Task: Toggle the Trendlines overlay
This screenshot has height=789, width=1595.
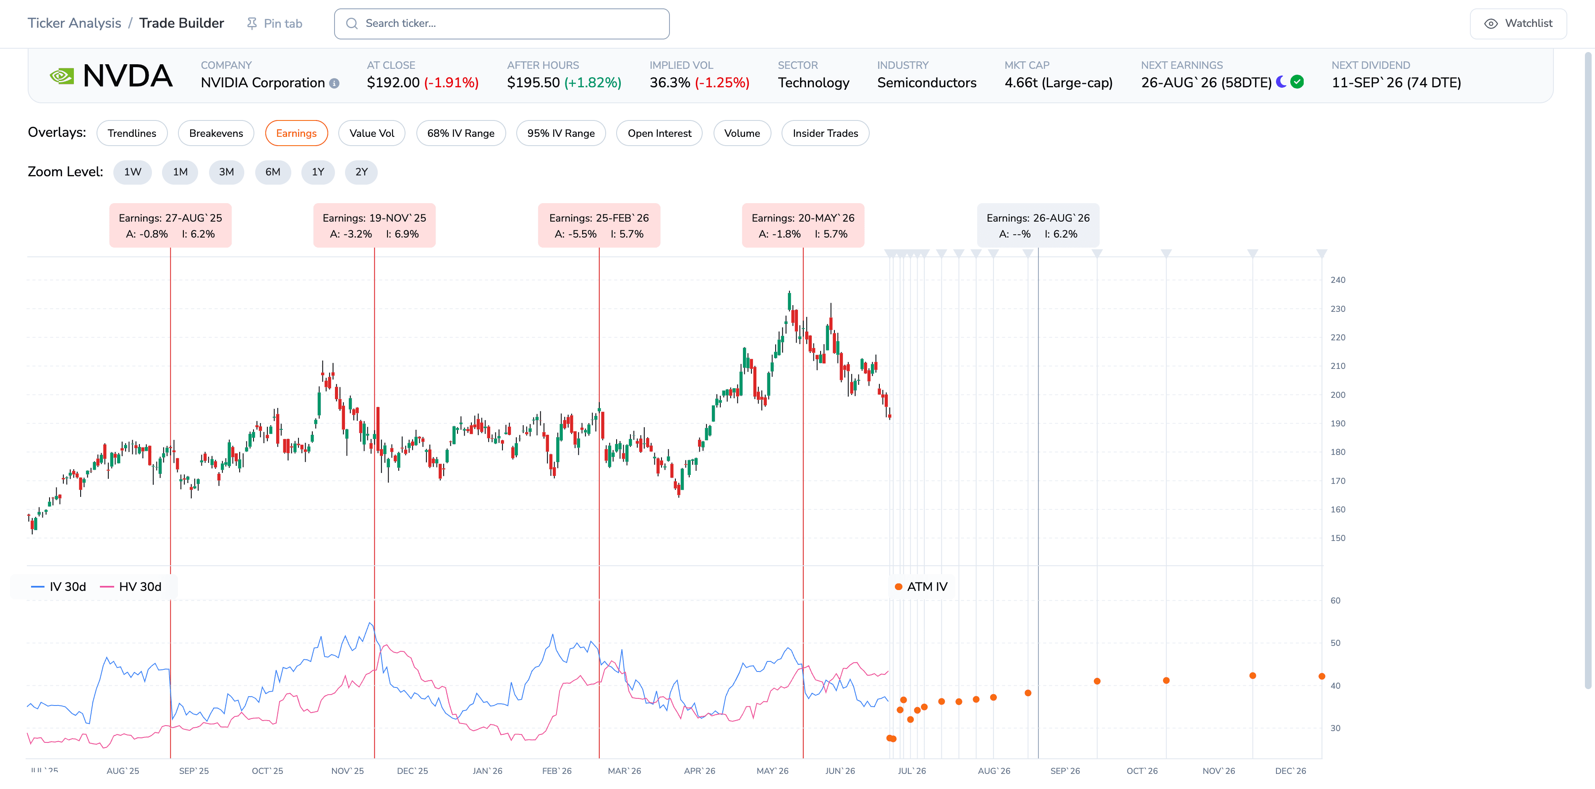Action: click(x=132, y=133)
